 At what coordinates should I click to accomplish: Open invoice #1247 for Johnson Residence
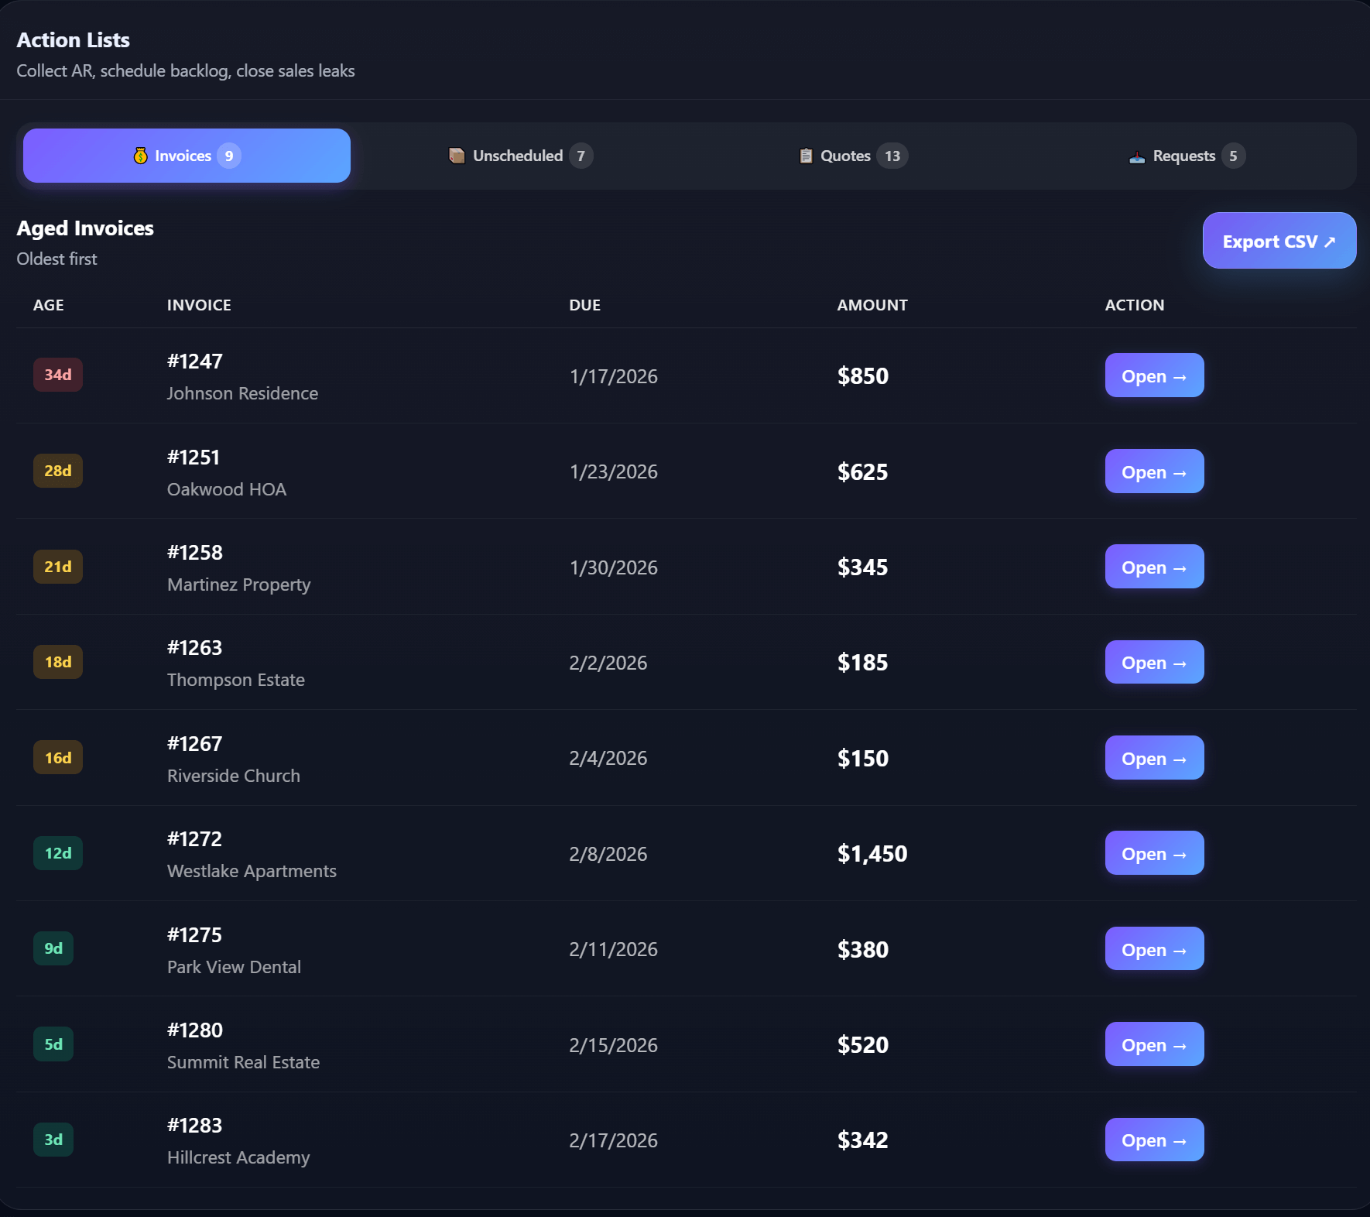point(1153,375)
